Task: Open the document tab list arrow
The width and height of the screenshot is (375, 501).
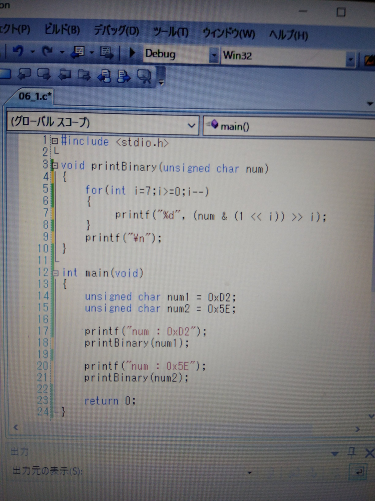Action: pyautogui.click(x=369, y=104)
